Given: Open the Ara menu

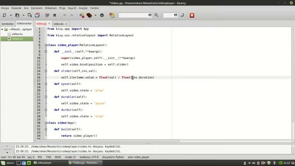Looking at the screenshot, I should pyautogui.click(x=26, y=8).
